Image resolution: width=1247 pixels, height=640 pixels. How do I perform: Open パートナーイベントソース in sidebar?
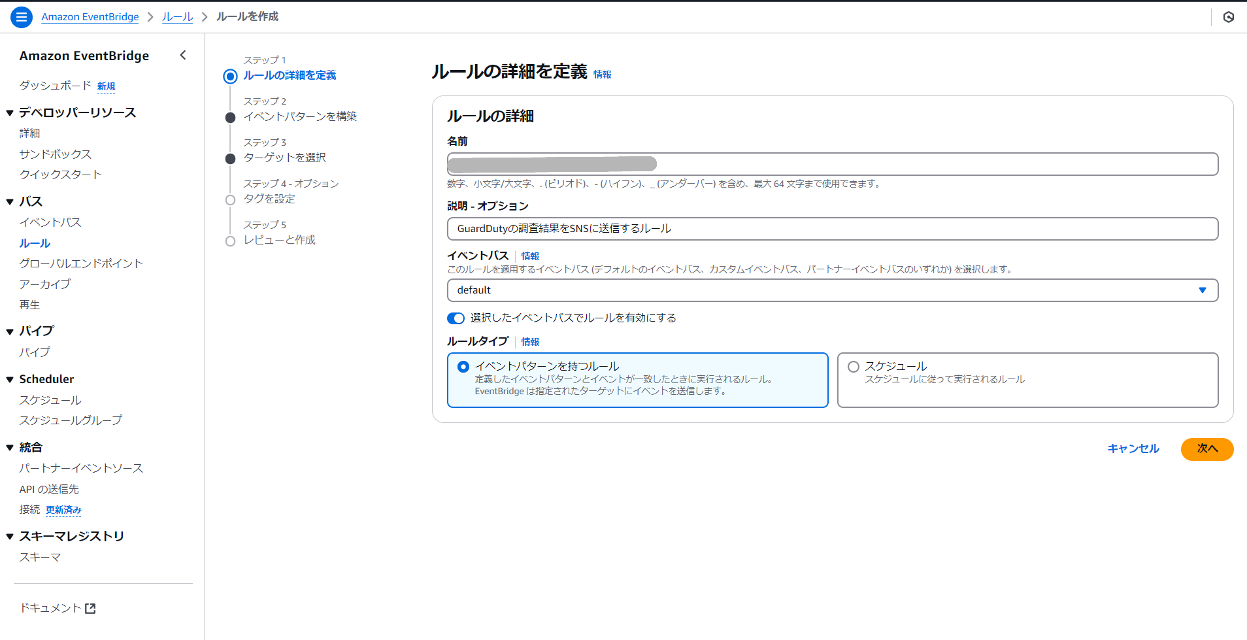pos(81,468)
